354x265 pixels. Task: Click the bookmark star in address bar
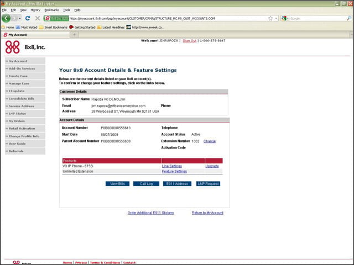click(270, 18)
